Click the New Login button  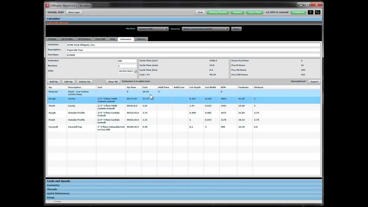pos(74,12)
